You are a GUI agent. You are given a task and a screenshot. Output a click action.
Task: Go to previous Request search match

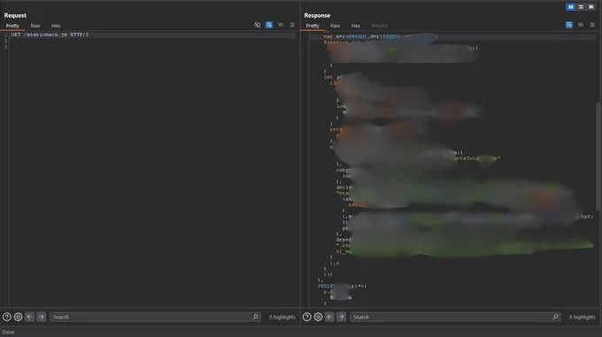tap(29, 317)
